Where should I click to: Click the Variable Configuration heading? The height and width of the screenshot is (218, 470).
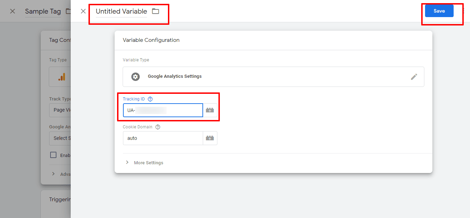[x=151, y=40]
